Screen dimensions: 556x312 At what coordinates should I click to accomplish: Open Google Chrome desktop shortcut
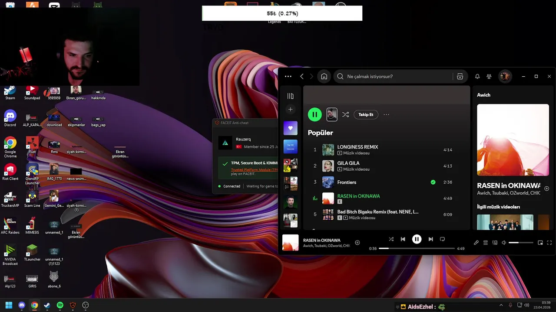pyautogui.click(x=10, y=147)
